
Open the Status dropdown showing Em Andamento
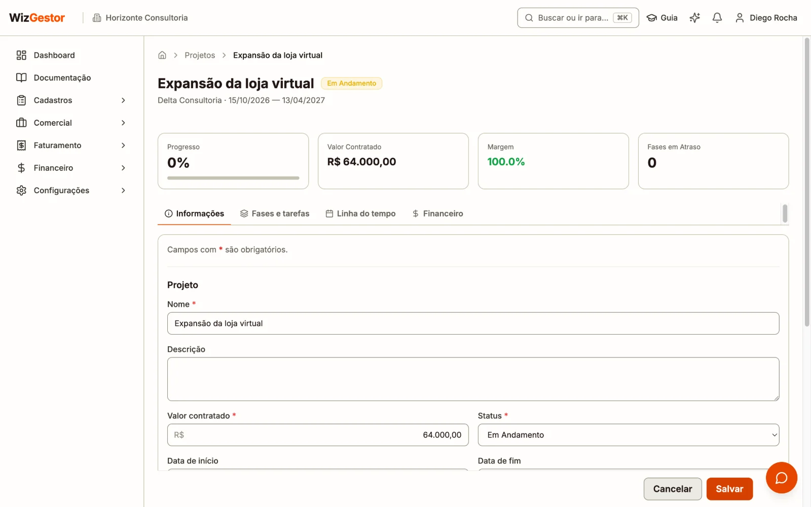pyautogui.click(x=628, y=435)
